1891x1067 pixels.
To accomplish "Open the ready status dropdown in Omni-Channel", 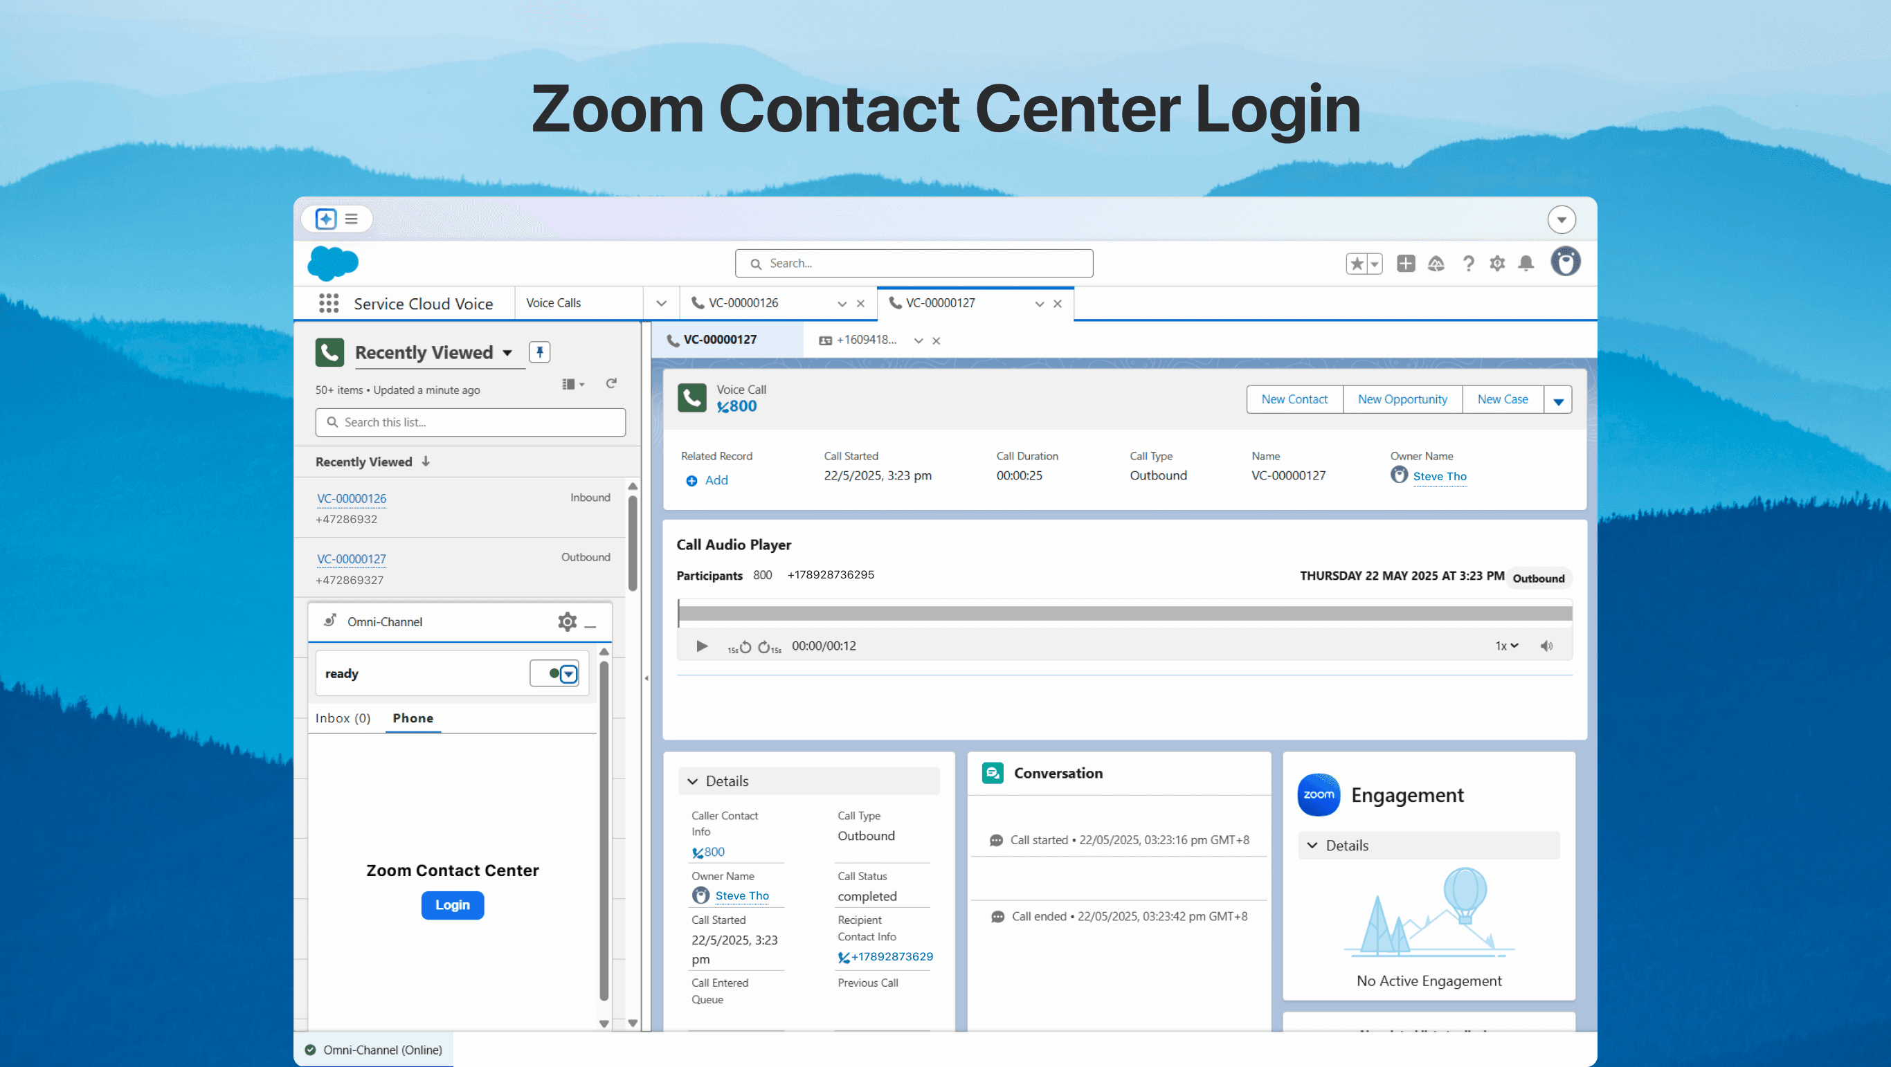I will coord(569,674).
